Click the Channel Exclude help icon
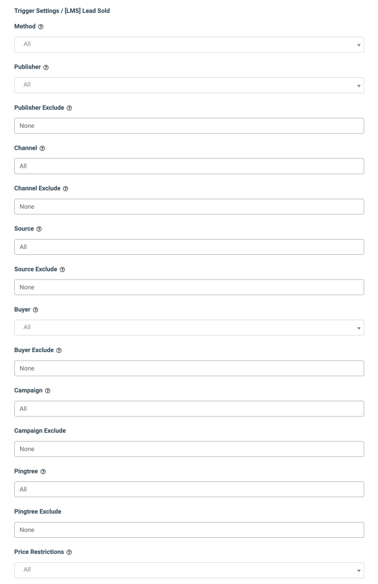This screenshot has height=584, width=378. pyautogui.click(x=65, y=189)
